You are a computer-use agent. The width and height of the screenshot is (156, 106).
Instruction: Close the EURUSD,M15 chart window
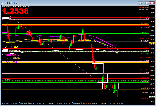(x=152, y=3)
